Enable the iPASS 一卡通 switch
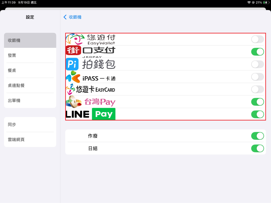The height and width of the screenshot is (203, 271). click(x=257, y=77)
